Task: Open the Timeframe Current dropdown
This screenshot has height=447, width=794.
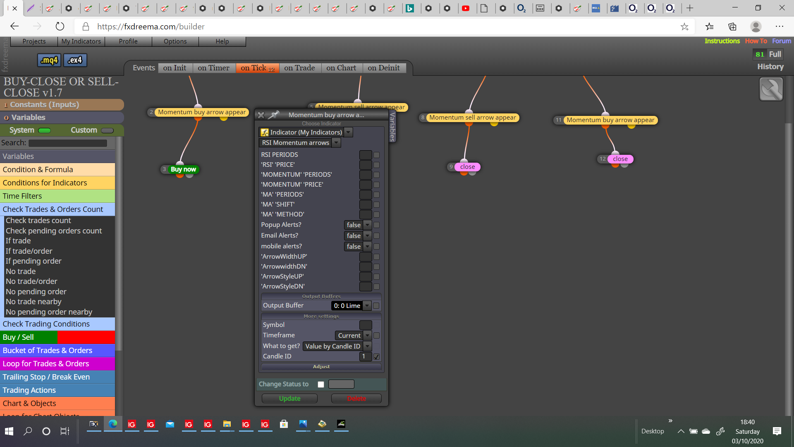Action: pos(353,336)
